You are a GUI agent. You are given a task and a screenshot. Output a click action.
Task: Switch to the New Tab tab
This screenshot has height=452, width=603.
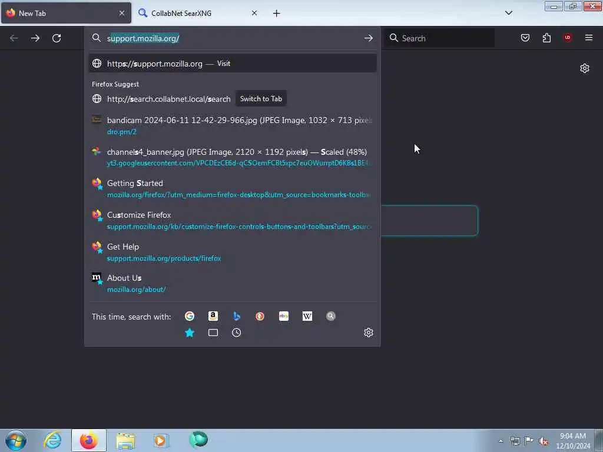pyautogui.click(x=66, y=13)
